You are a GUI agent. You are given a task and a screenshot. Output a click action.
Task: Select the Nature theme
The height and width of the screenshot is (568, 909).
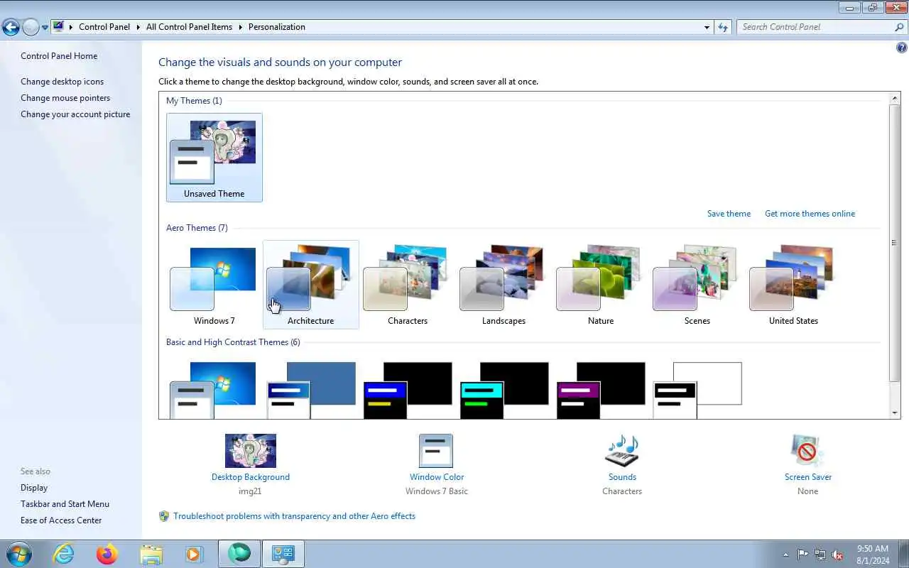[600, 285]
